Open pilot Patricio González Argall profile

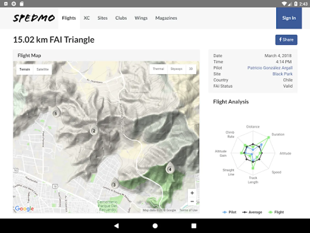click(x=270, y=68)
